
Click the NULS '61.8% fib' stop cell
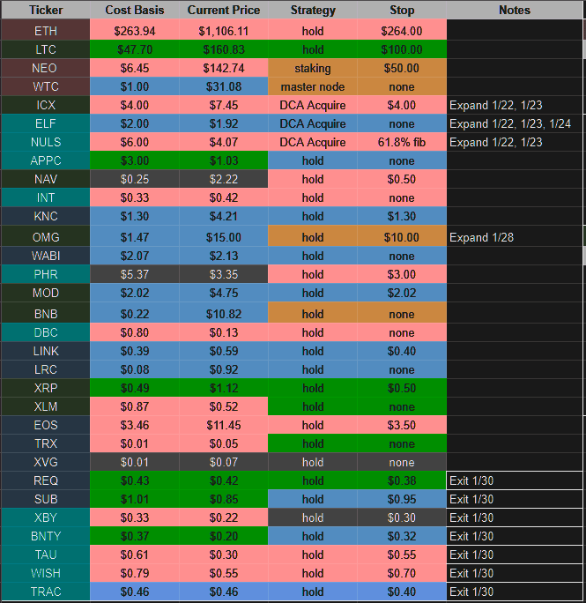[x=402, y=142]
